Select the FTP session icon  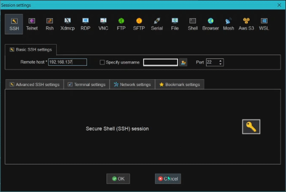pos(121,24)
